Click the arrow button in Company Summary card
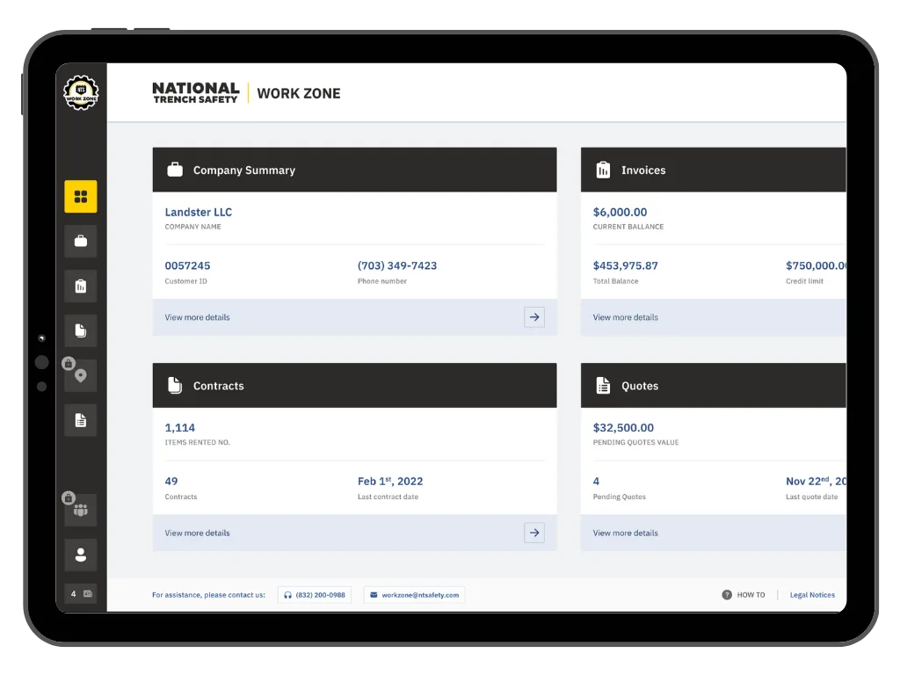 (x=534, y=316)
